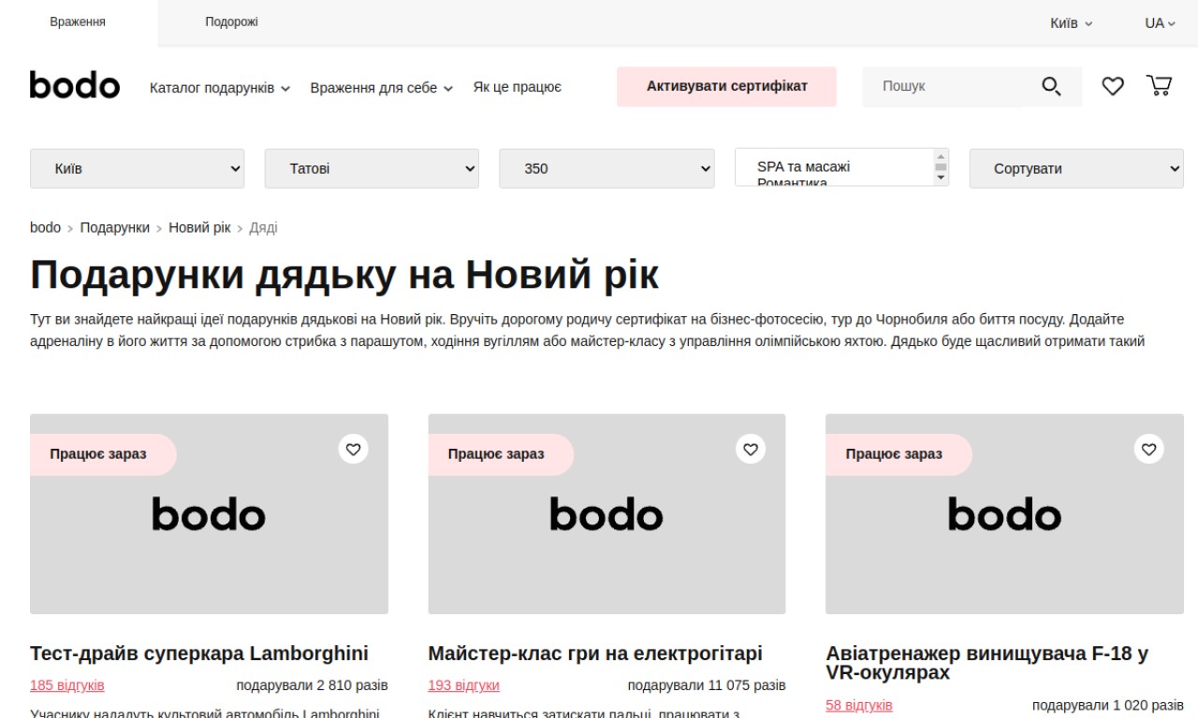
Task: Switch to the Враження tab
Action: pyautogui.click(x=78, y=22)
